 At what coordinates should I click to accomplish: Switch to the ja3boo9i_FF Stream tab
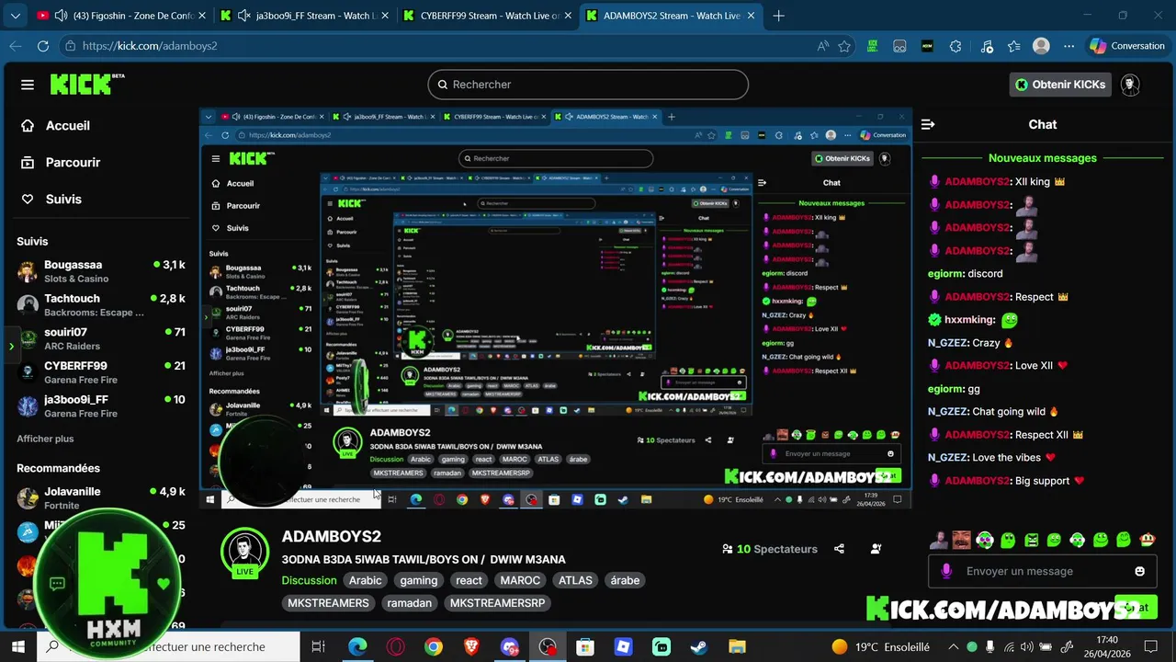click(x=304, y=16)
